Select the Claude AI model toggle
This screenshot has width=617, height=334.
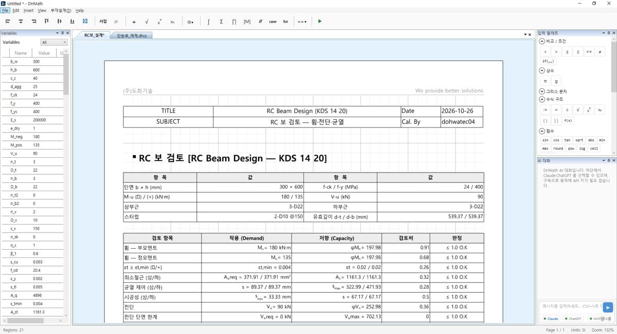point(551,319)
